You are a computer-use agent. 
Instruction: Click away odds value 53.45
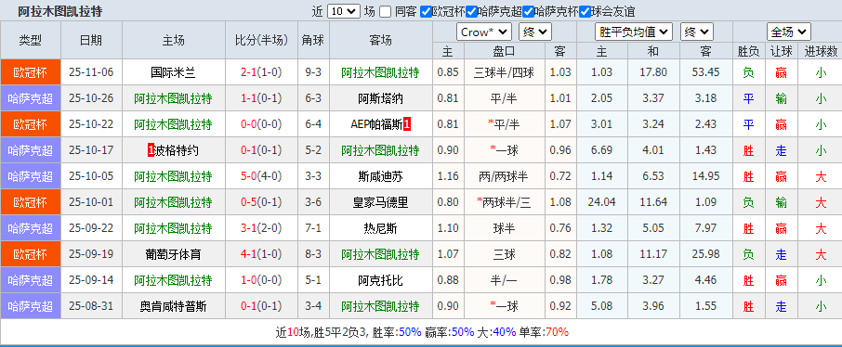705,72
